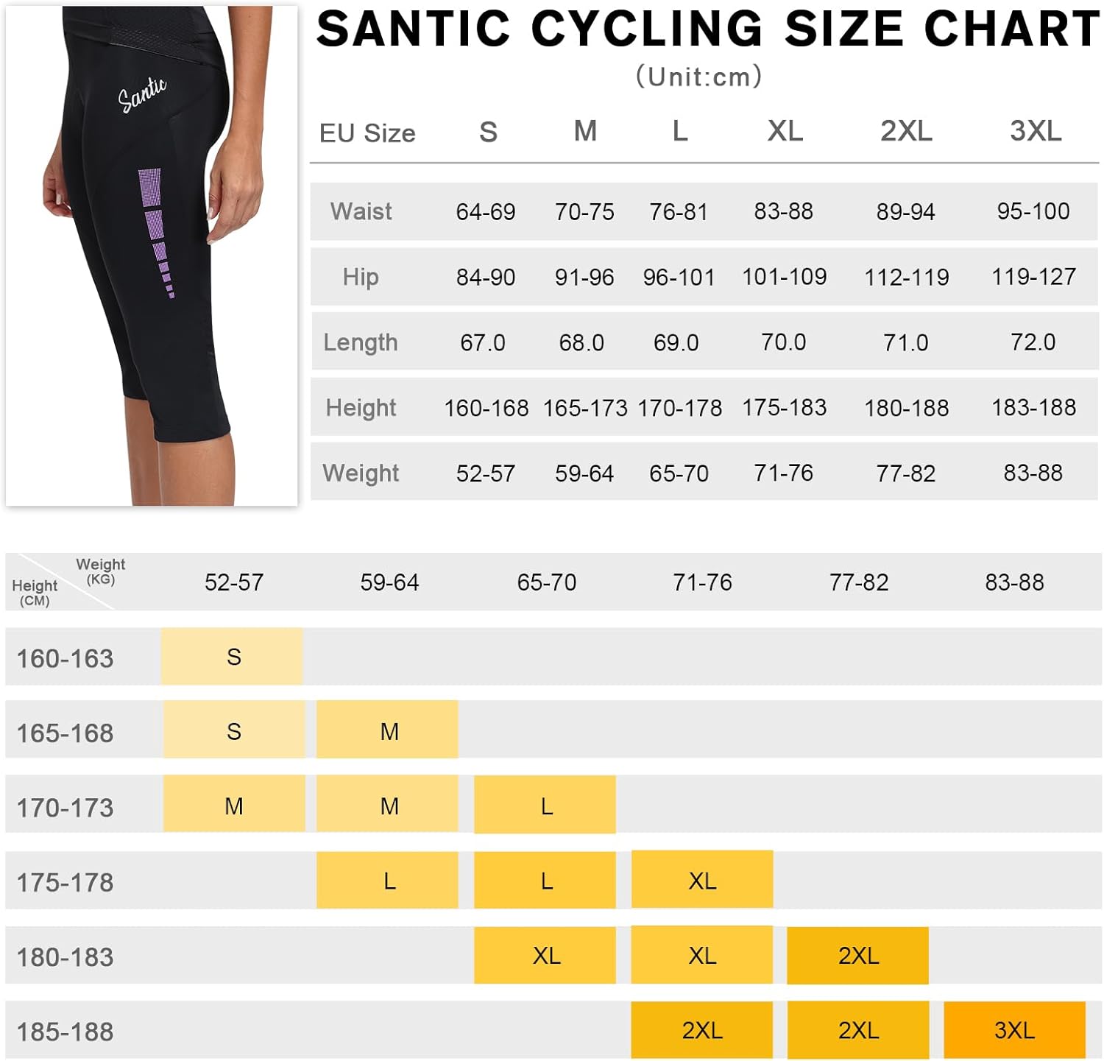Click the XL cell in the 175-178 row
Viewport: 1104px width, 1061px height.
point(702,880)
